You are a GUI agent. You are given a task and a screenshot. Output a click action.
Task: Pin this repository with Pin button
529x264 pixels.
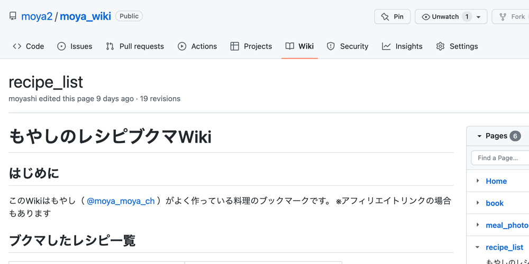(392, 17)
